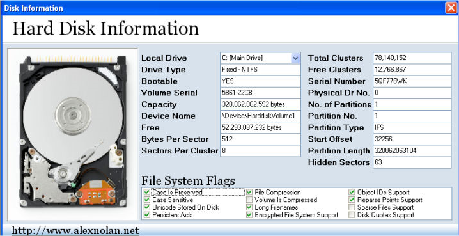The height and width of the screenshot is (236, 459).
Task: Toggle Encrypted File System Support checkbox
Action: (249, 215)
